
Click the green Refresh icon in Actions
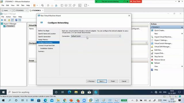pos(152,63)
